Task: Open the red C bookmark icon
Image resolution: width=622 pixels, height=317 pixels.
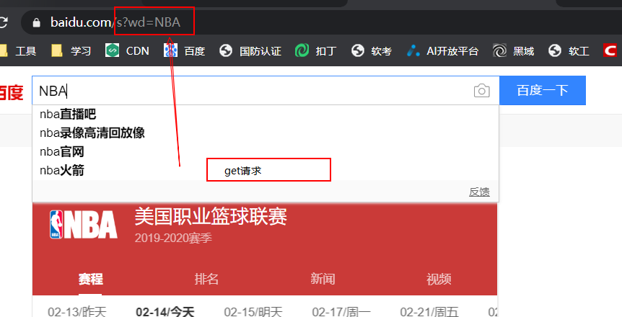Action: [610, 50]
